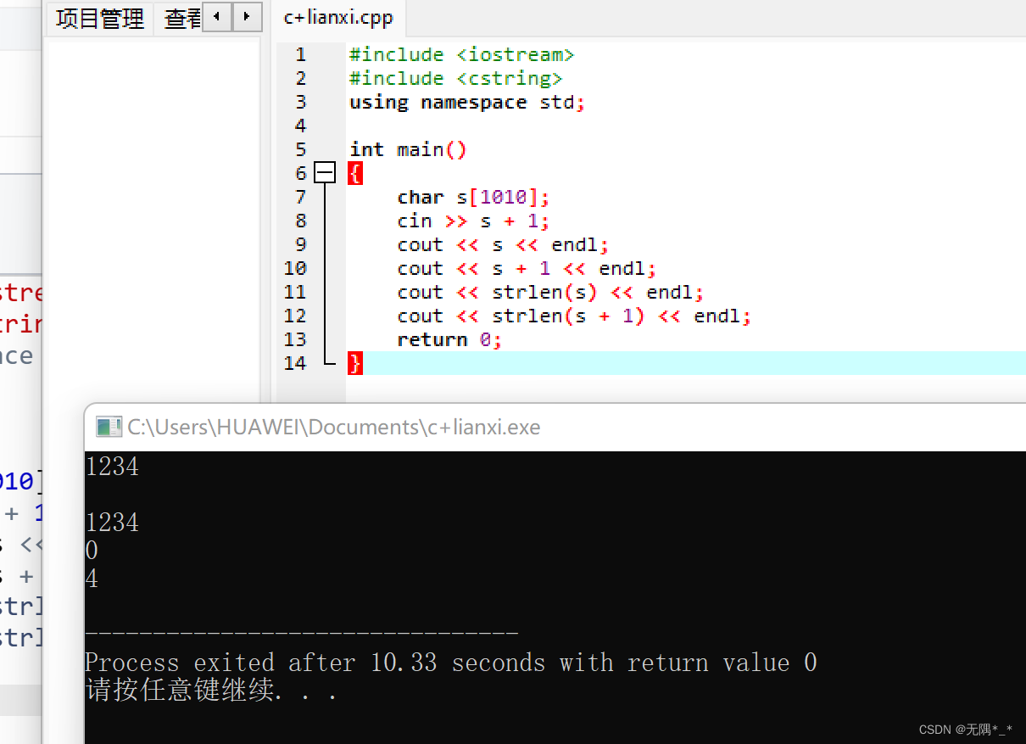Click the CSDN @无隅*_* watermark link
Viewport: 1026px width, 744px height.
coord(967,730)
